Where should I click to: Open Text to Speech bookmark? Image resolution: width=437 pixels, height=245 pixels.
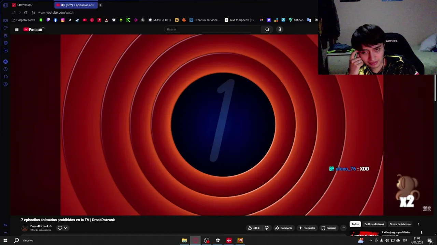[240, 20]
